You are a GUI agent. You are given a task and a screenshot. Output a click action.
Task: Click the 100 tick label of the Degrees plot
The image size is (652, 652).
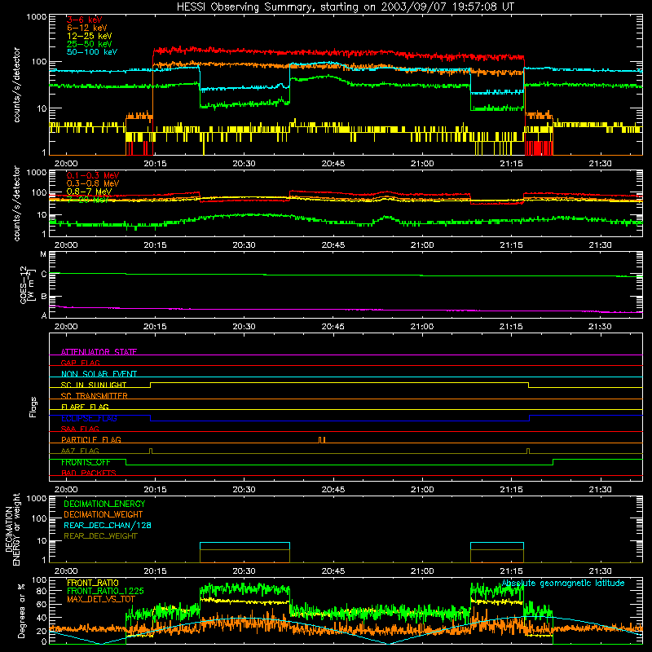39,580
